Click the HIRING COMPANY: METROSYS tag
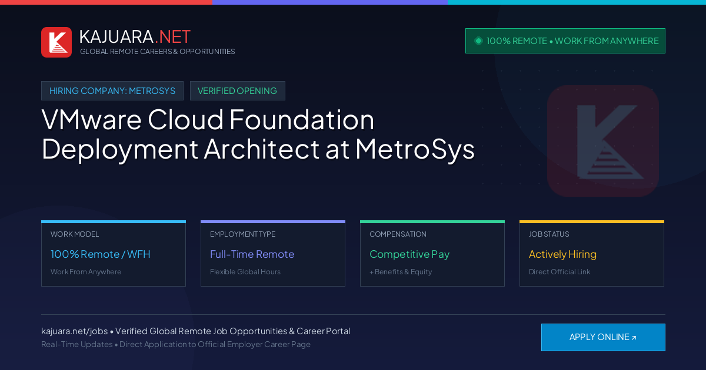Viewport: 706px width, 370px height. coord(112,91)
